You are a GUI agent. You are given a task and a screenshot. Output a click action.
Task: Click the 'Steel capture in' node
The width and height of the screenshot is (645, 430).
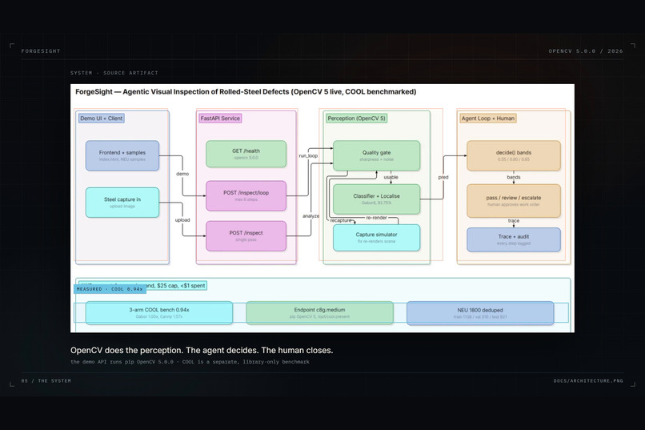click(x=122, y=203)
